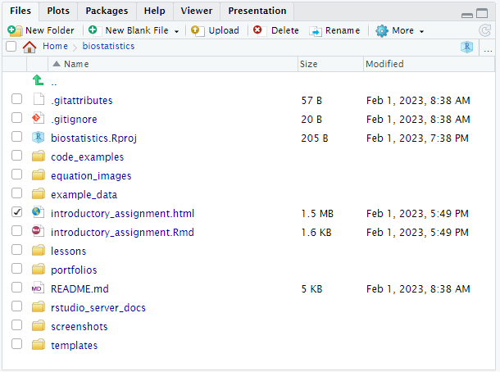Open the equation_images folder
500x372 pixels.
[91, 176]
